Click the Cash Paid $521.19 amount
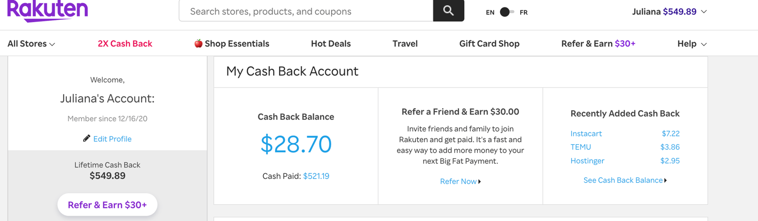The image size is (758, 221). (316, 176)
